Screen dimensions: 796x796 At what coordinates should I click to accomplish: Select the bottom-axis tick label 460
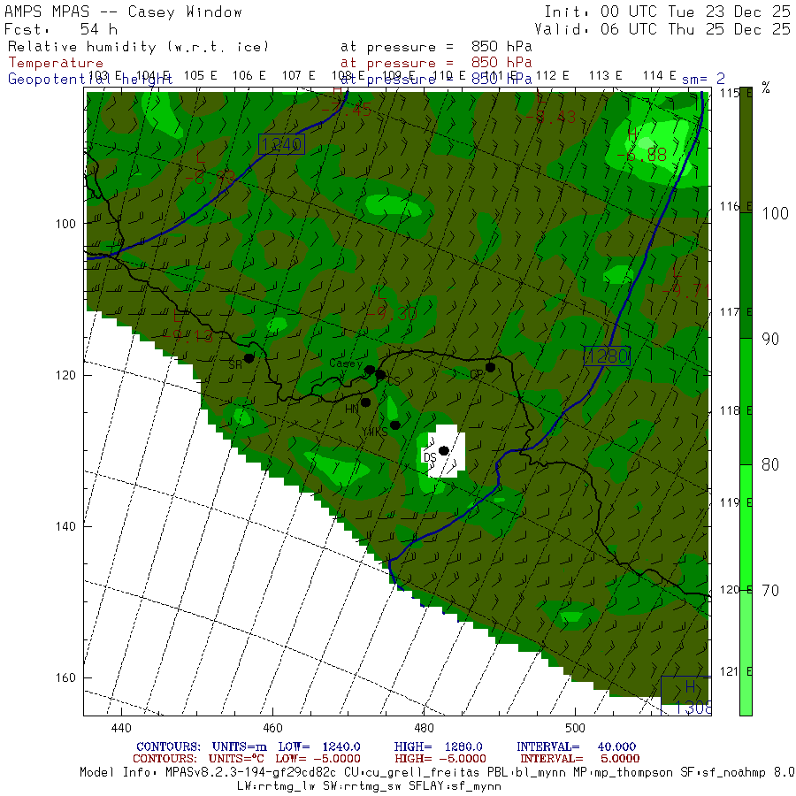[x=272, y=728]
